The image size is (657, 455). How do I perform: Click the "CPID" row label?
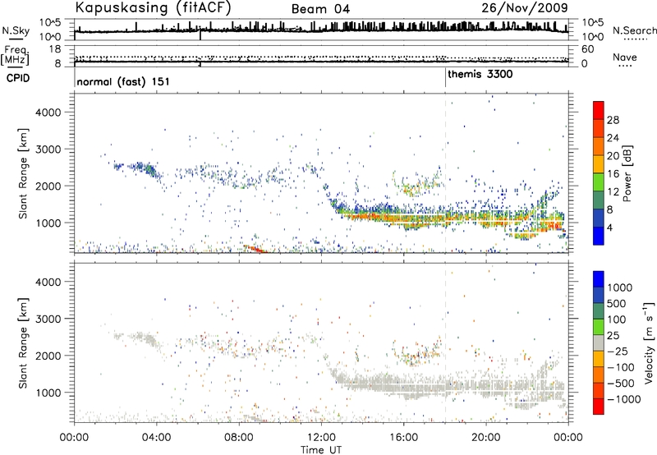click(18, 78)
